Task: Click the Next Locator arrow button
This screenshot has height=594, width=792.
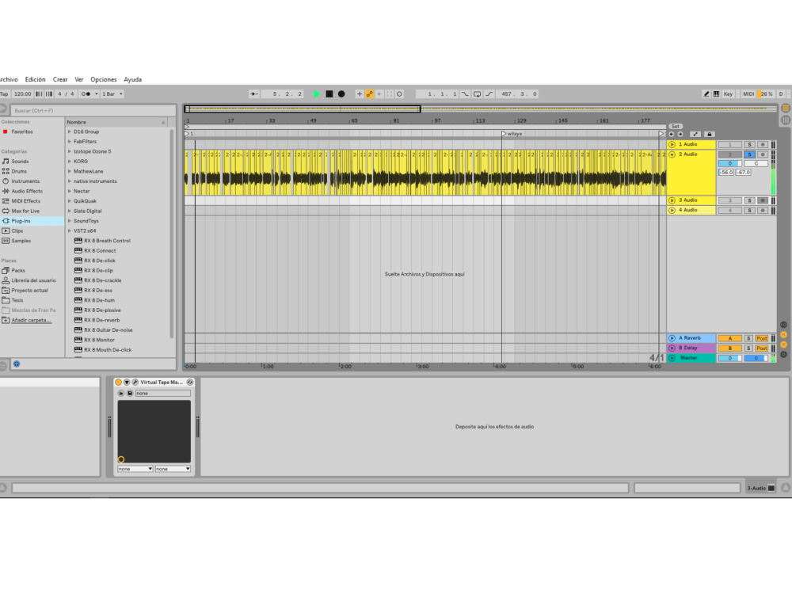Action: (x=680, y=135)
